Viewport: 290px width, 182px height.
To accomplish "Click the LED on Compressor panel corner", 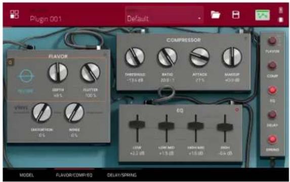I will (x=245, y=38).
